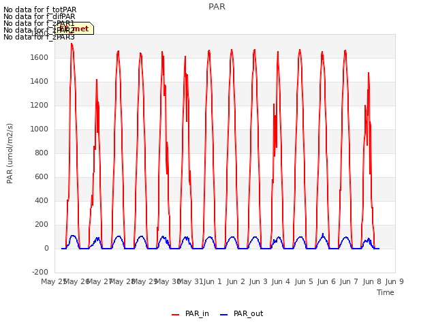This screenshot has height=327, width=436.
Task: Click the 1400 y-axis tick label
Action: 40,82
